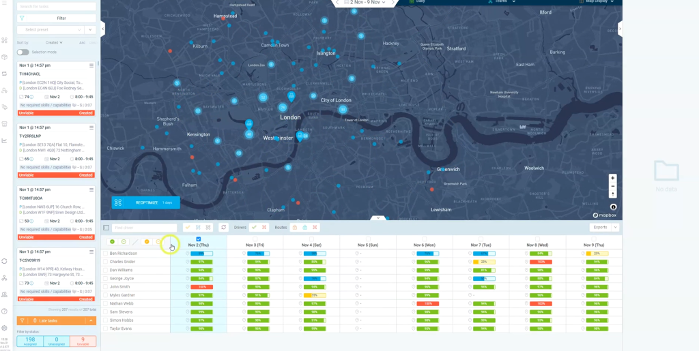Click the green checkmark icon next to Drivers
The width and height of the screenshot is (699, 351).
pyautogui.click(x=254, y=227)
